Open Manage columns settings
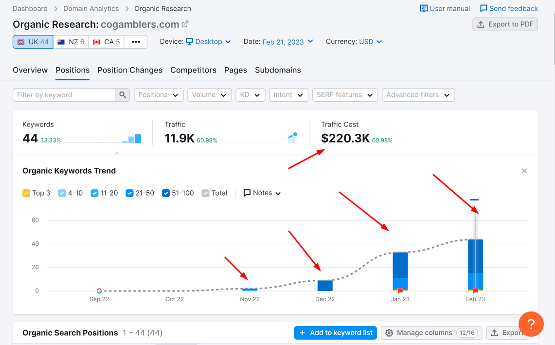Viewport: 555px width, 345px height. click(431, 333)
